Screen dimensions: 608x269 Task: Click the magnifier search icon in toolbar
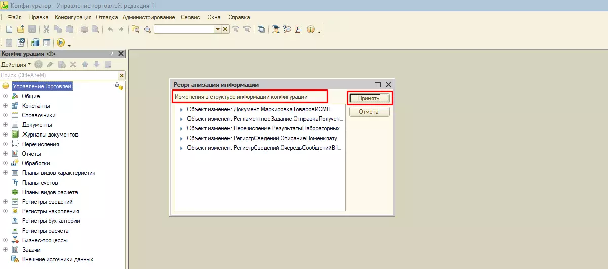click(148, 30)
